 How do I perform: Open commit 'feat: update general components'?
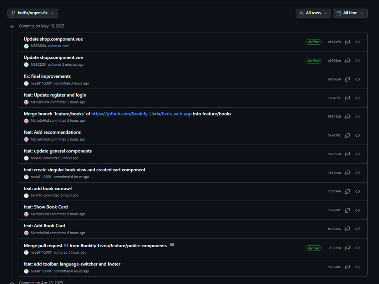pyautogui.click(x=57, y=151)
